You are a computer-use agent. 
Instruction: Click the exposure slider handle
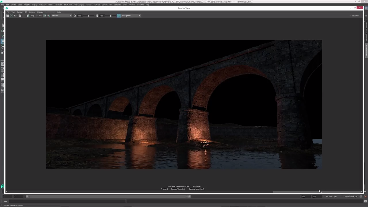click(x=89, y=16)
